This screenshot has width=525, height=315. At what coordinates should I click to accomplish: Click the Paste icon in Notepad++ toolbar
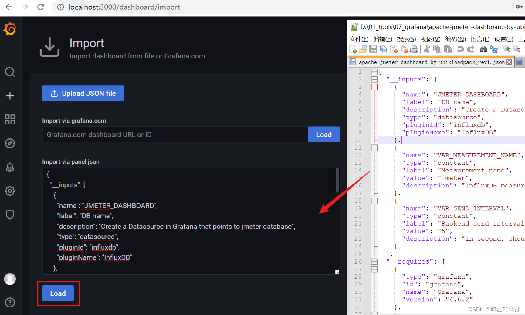tap(448, 49)
